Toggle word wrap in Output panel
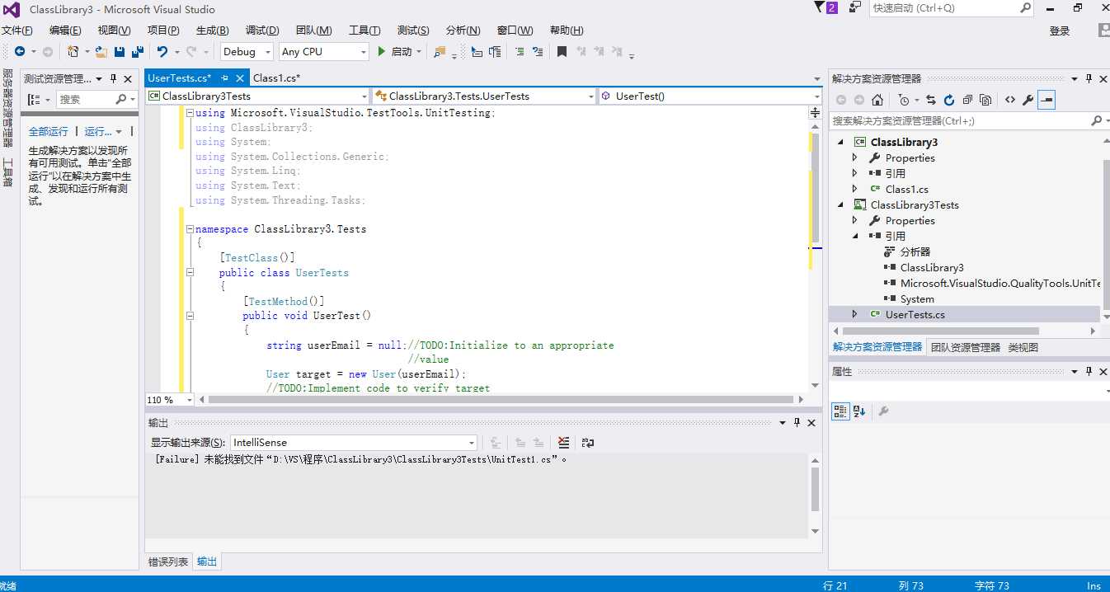 pyautogui.click(x=588, y=443)
